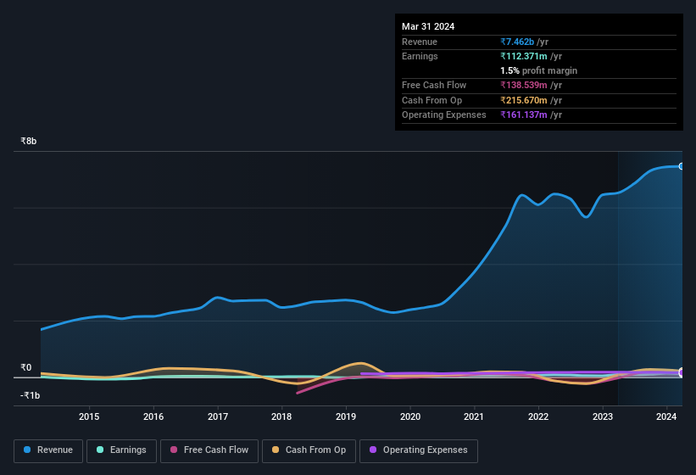Viewport: 696px width, 475px height.
Task: Toggle the Cash From Op legend button
Action: tap(309, 450)
